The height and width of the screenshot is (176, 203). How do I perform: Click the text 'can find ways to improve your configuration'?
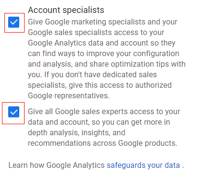coord(103,54)
